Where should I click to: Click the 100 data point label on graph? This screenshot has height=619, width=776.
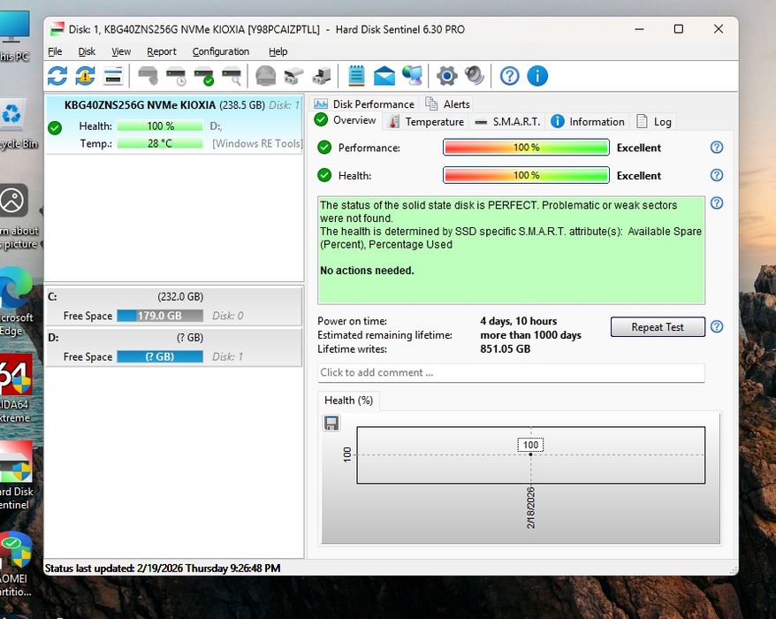[530, 445]
